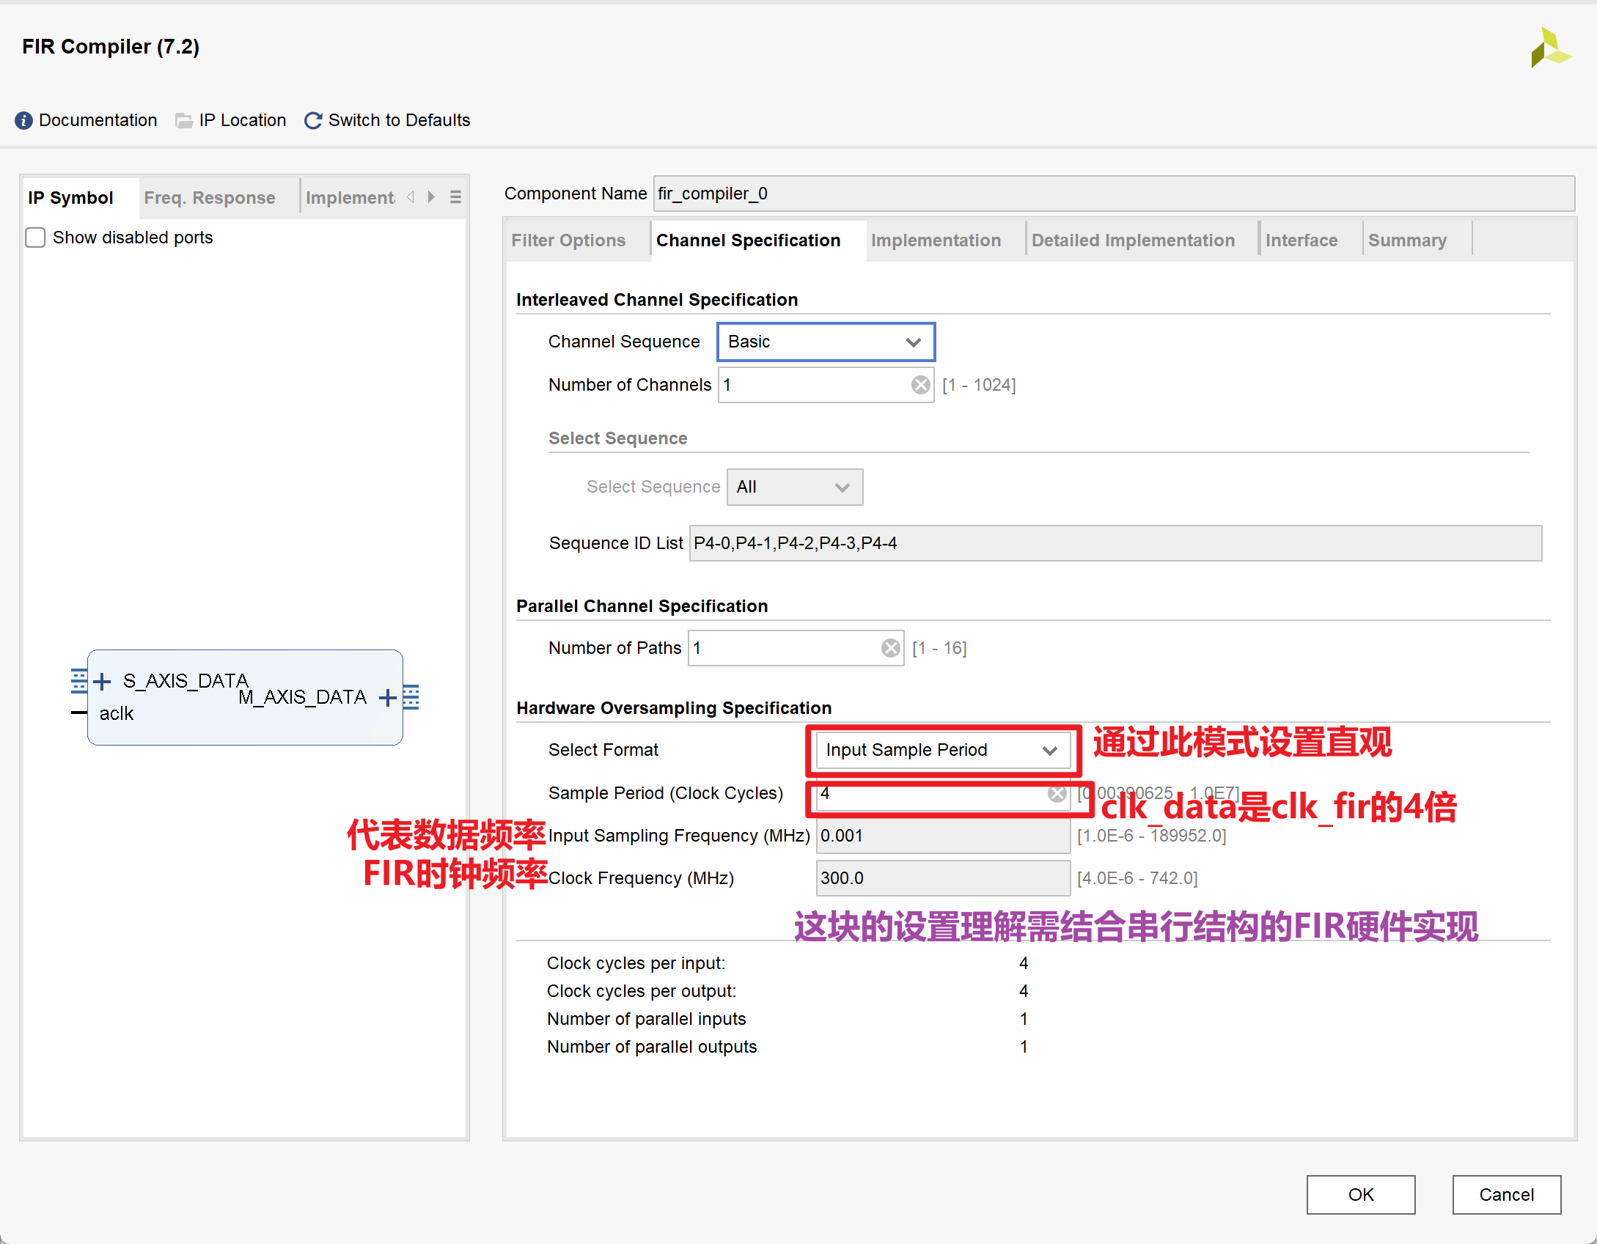
Task: Click the Switch to Defaults refresh icon
Action: [313, 120]
